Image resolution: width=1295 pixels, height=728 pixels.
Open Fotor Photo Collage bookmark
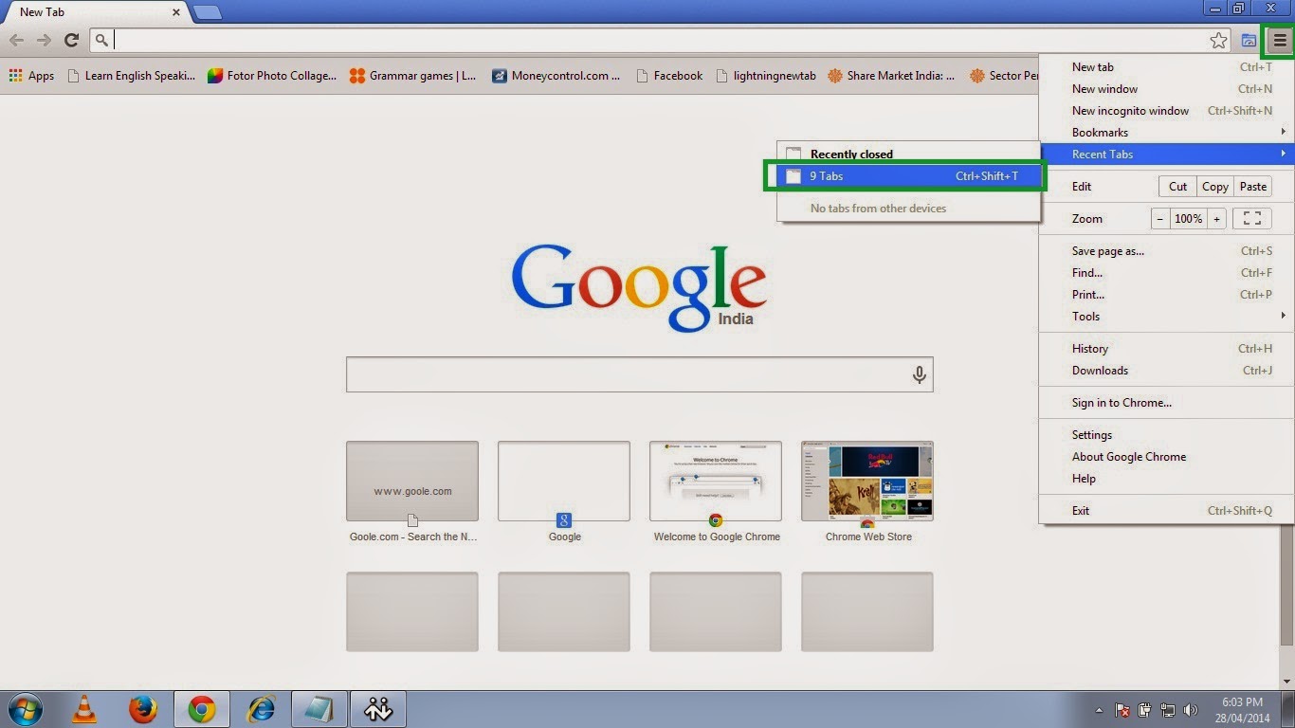(272, 76)
